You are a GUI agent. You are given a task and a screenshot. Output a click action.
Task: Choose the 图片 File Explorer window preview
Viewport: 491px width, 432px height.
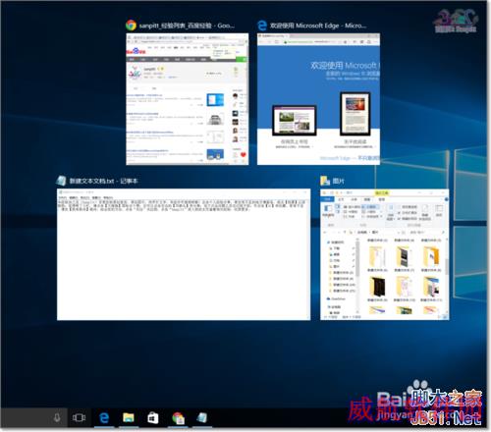(x=385, y=254)
